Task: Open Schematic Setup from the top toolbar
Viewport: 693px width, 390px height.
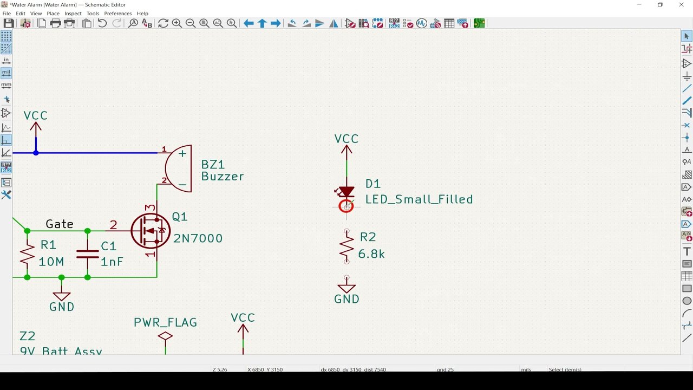Action: [x=25, y=23]
